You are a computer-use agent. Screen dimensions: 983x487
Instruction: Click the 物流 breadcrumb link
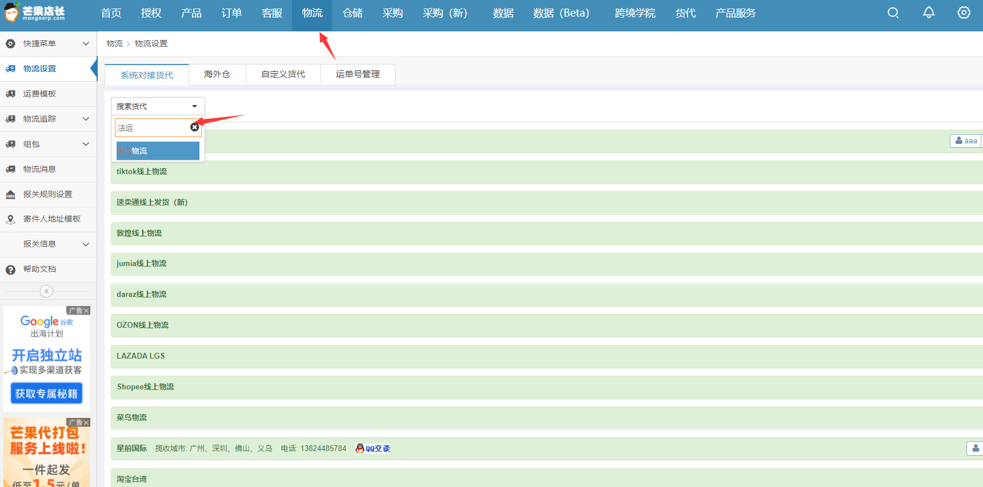click(x=114, y=43)
